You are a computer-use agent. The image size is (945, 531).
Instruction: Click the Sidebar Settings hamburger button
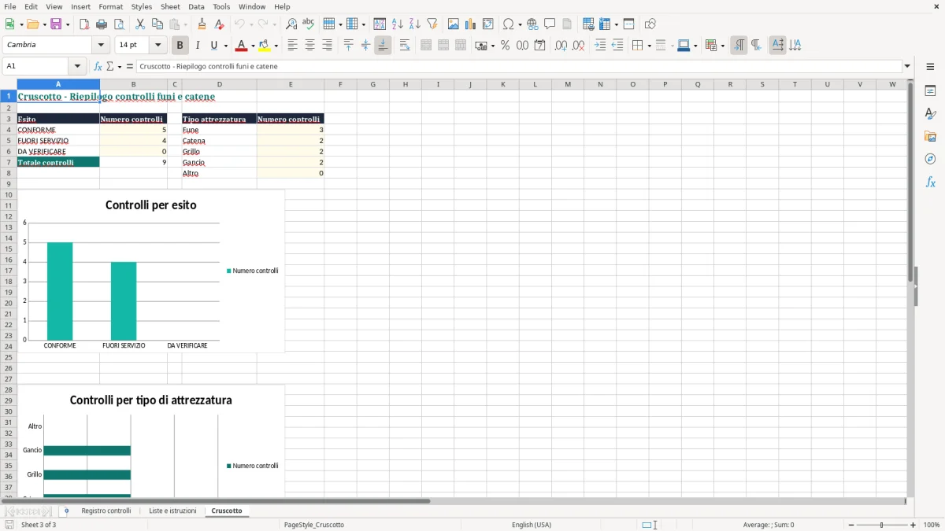(930, 68)
